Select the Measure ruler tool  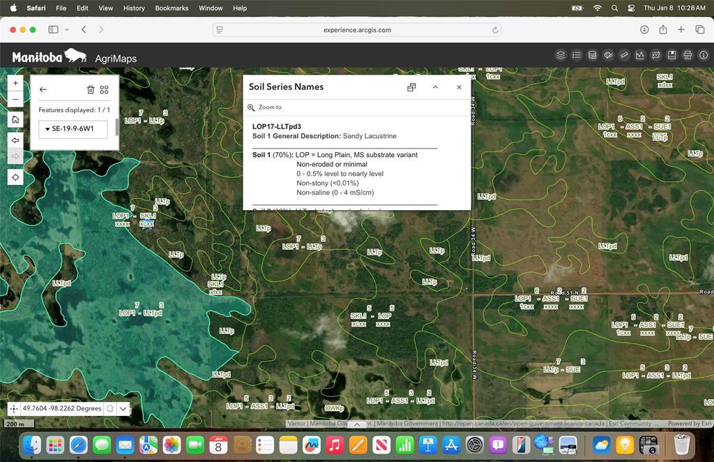click(624, 55)
